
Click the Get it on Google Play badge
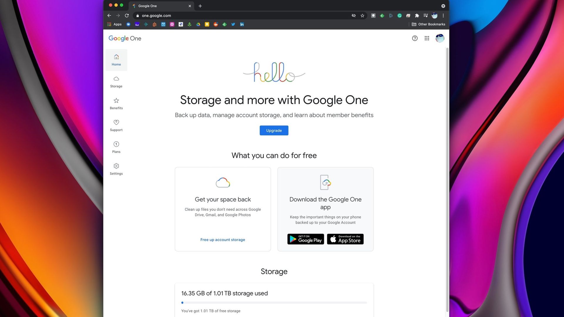pyautogui.click(x=305, y=239)
